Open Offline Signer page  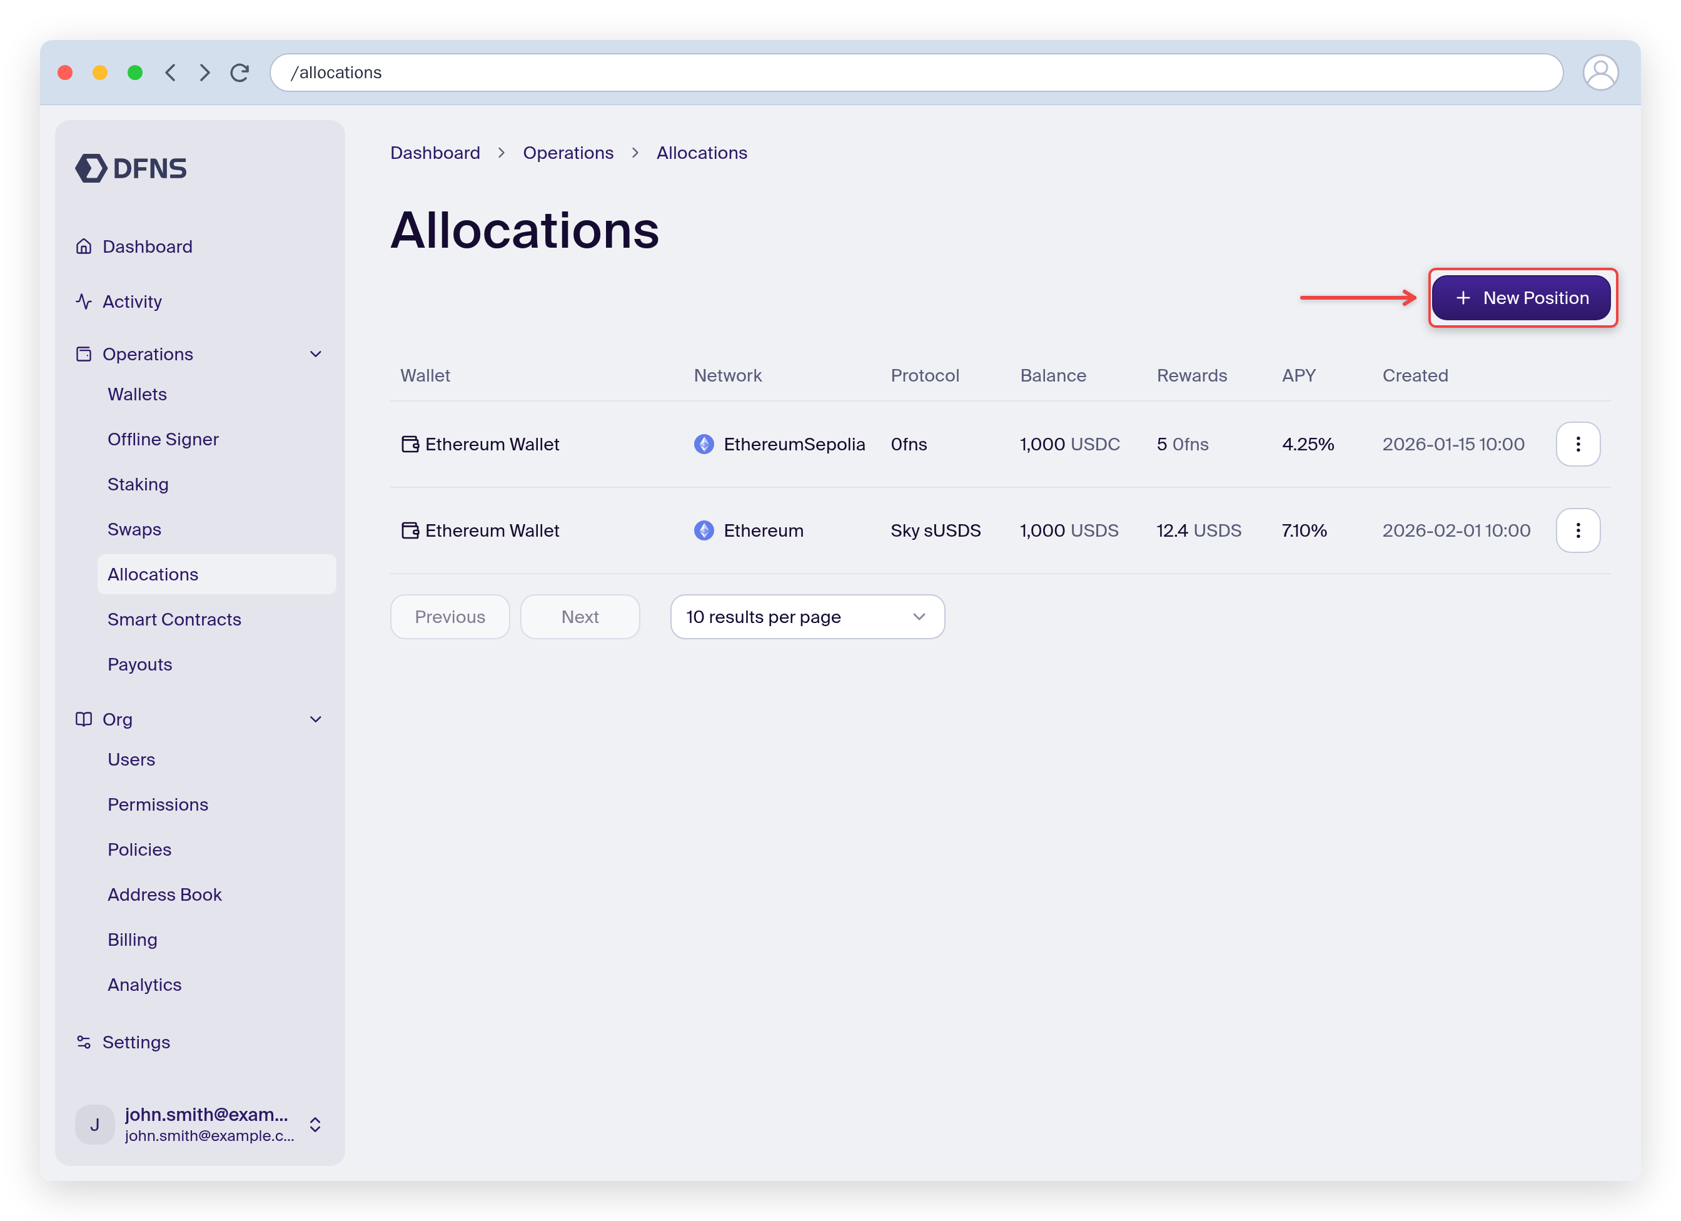163,439
